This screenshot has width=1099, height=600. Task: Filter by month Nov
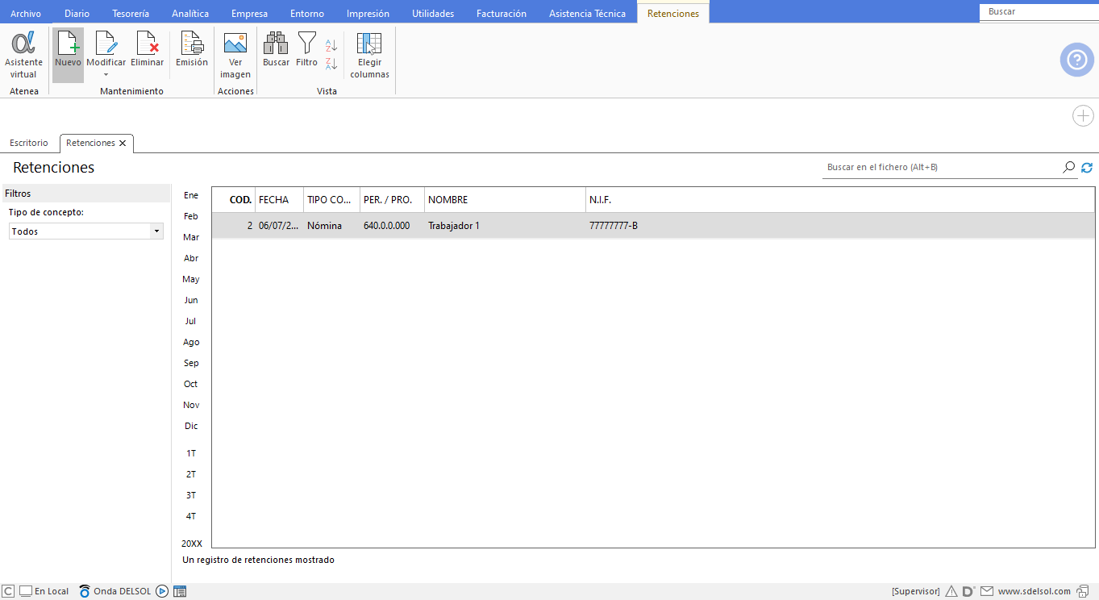[191, 405]
